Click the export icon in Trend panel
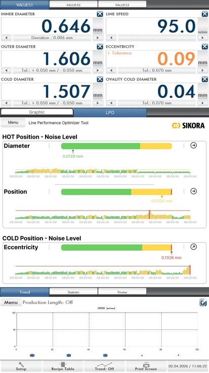The width and height of the screenshot is (209, 373). point(203,302)
